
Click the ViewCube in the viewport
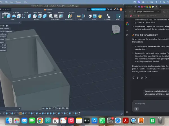(116, 29)
